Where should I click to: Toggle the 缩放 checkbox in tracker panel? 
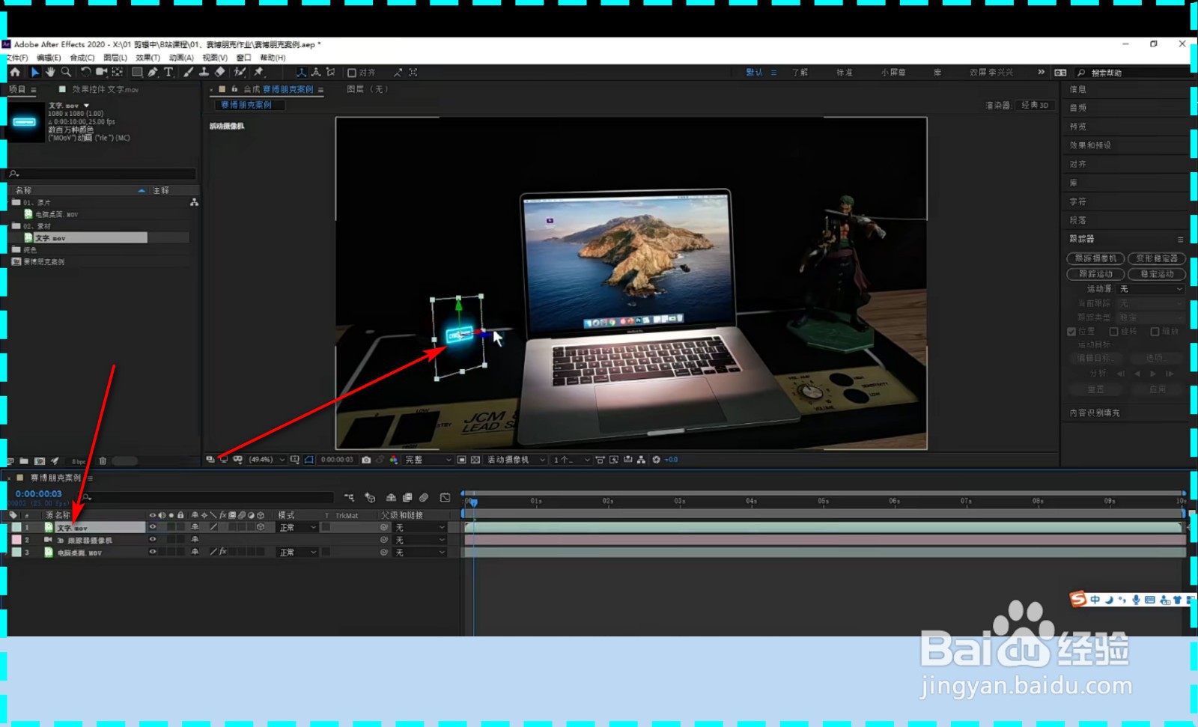point(1155,331)
